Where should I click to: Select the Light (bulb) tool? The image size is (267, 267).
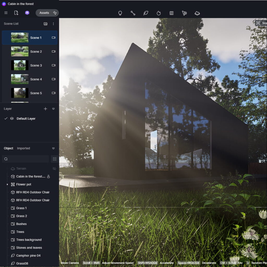coord(120,13)
